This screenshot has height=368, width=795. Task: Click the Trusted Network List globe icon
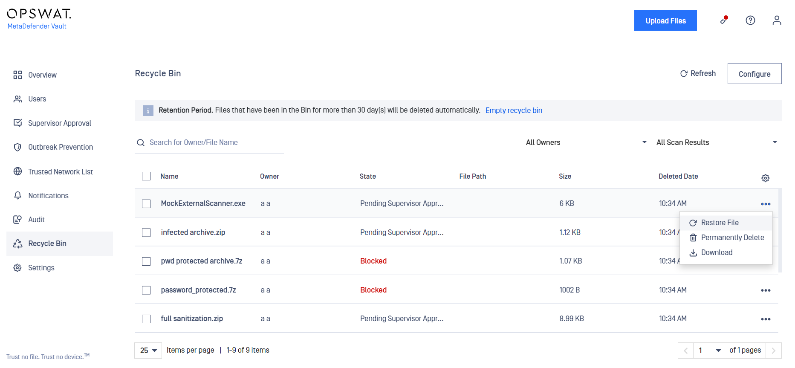tap(17, 171)
